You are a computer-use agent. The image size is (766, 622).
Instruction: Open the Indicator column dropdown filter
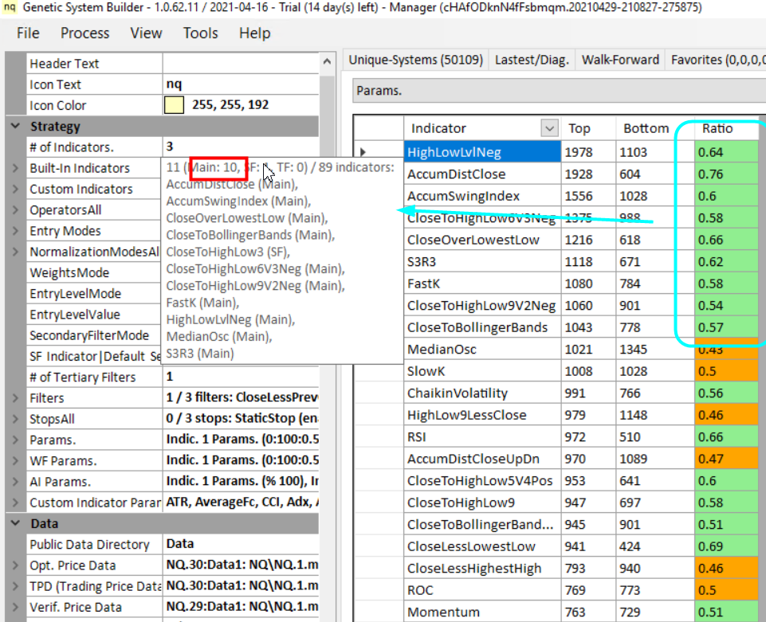click(x=548, y=128)
